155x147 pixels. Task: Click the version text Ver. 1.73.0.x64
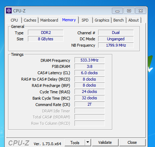point(47,144)
